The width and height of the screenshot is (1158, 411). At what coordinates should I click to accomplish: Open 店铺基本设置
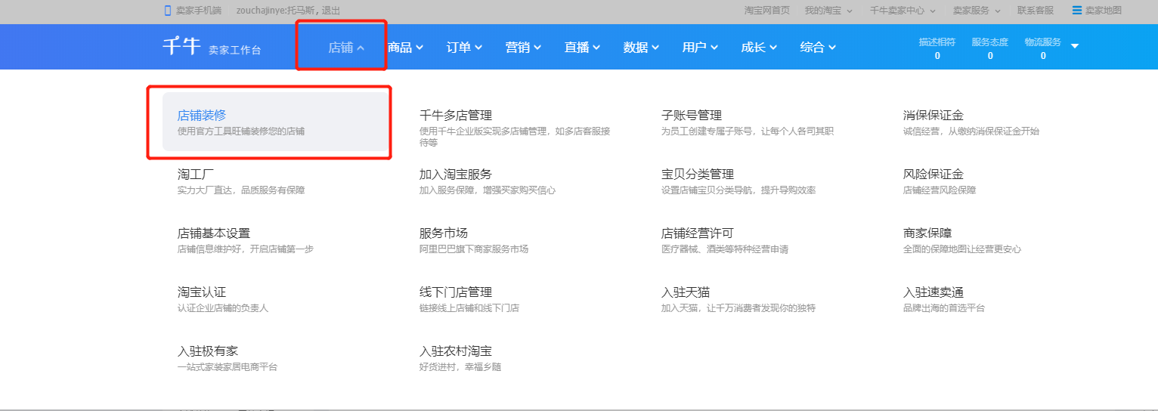214,233
